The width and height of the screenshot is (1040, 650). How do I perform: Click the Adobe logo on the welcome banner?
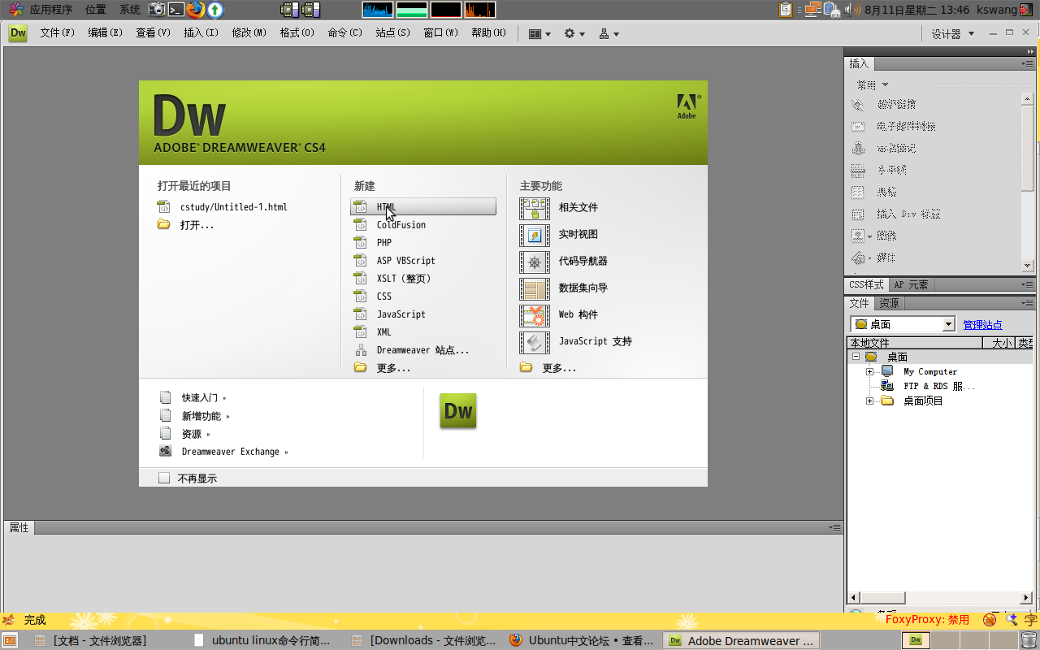[x=687, y=106]
